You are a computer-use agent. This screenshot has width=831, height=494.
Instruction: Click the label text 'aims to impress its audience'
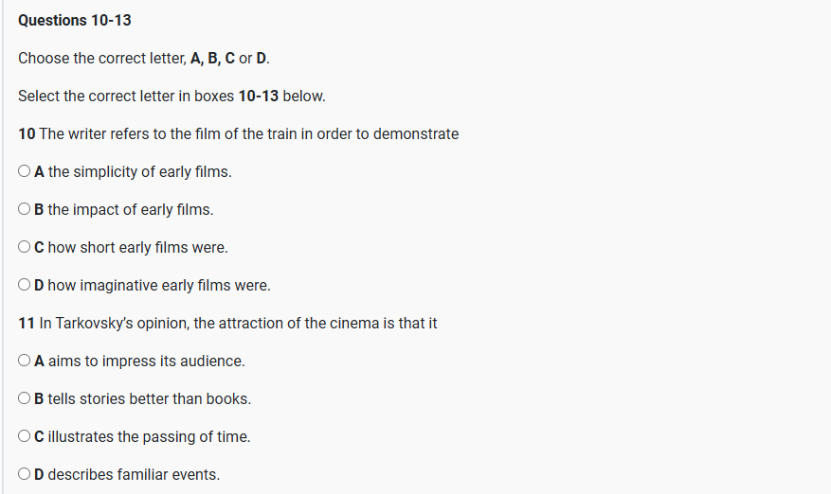tap(146, 361)
